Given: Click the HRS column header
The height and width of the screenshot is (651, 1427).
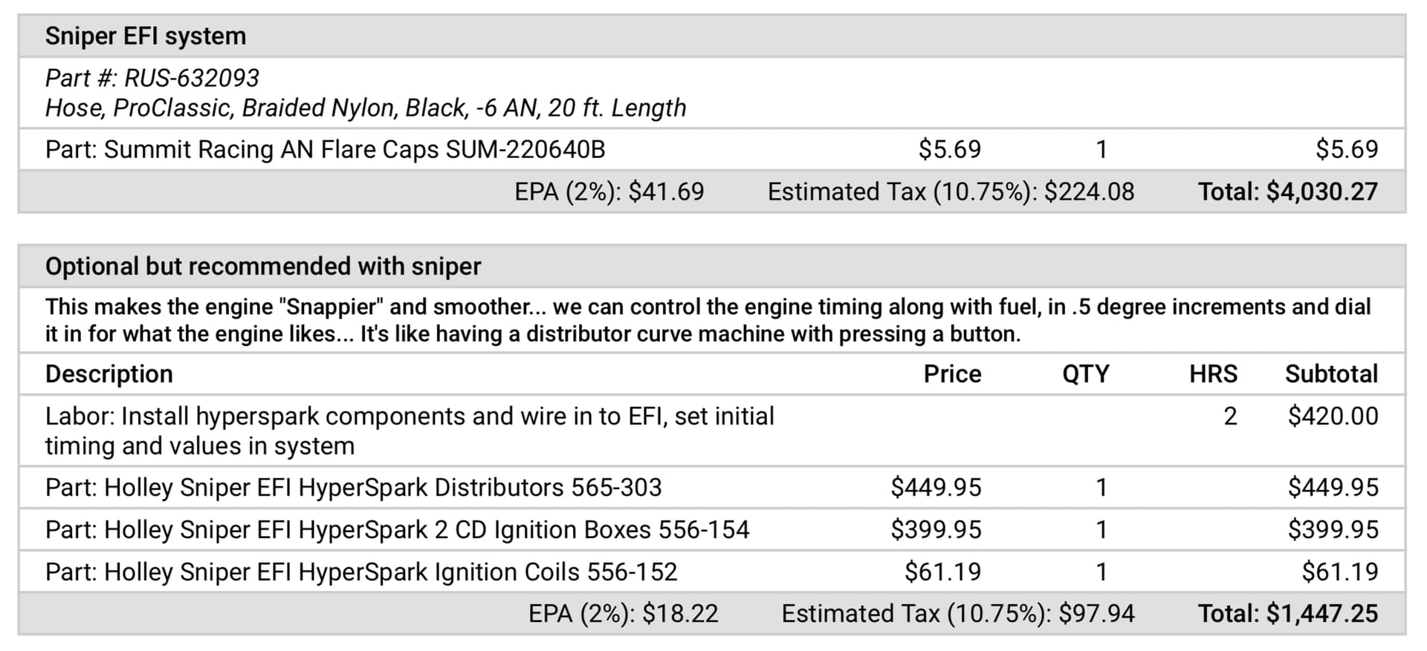Looking at the screenshot, I should (1213, 374).
